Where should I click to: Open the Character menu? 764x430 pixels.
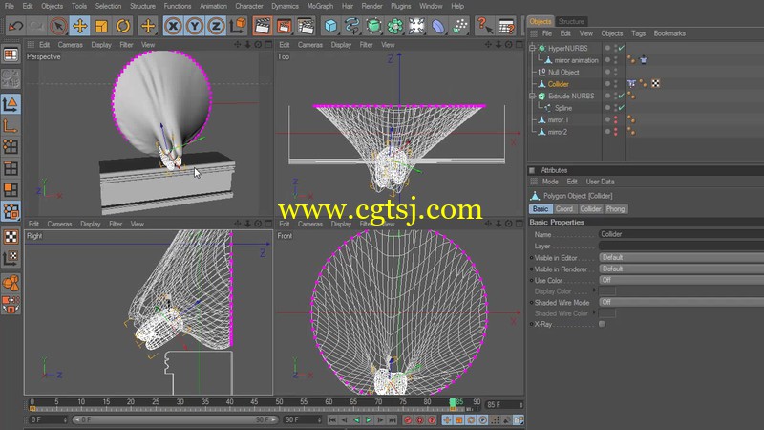[x=249, y=6]
